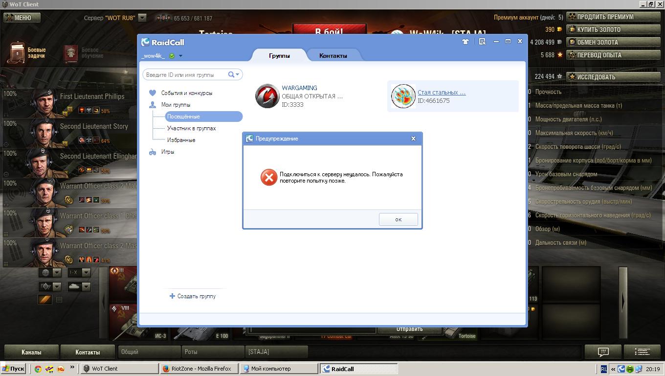Click the green online status icon
665x376 pixels.
click(x=172, y=56)
